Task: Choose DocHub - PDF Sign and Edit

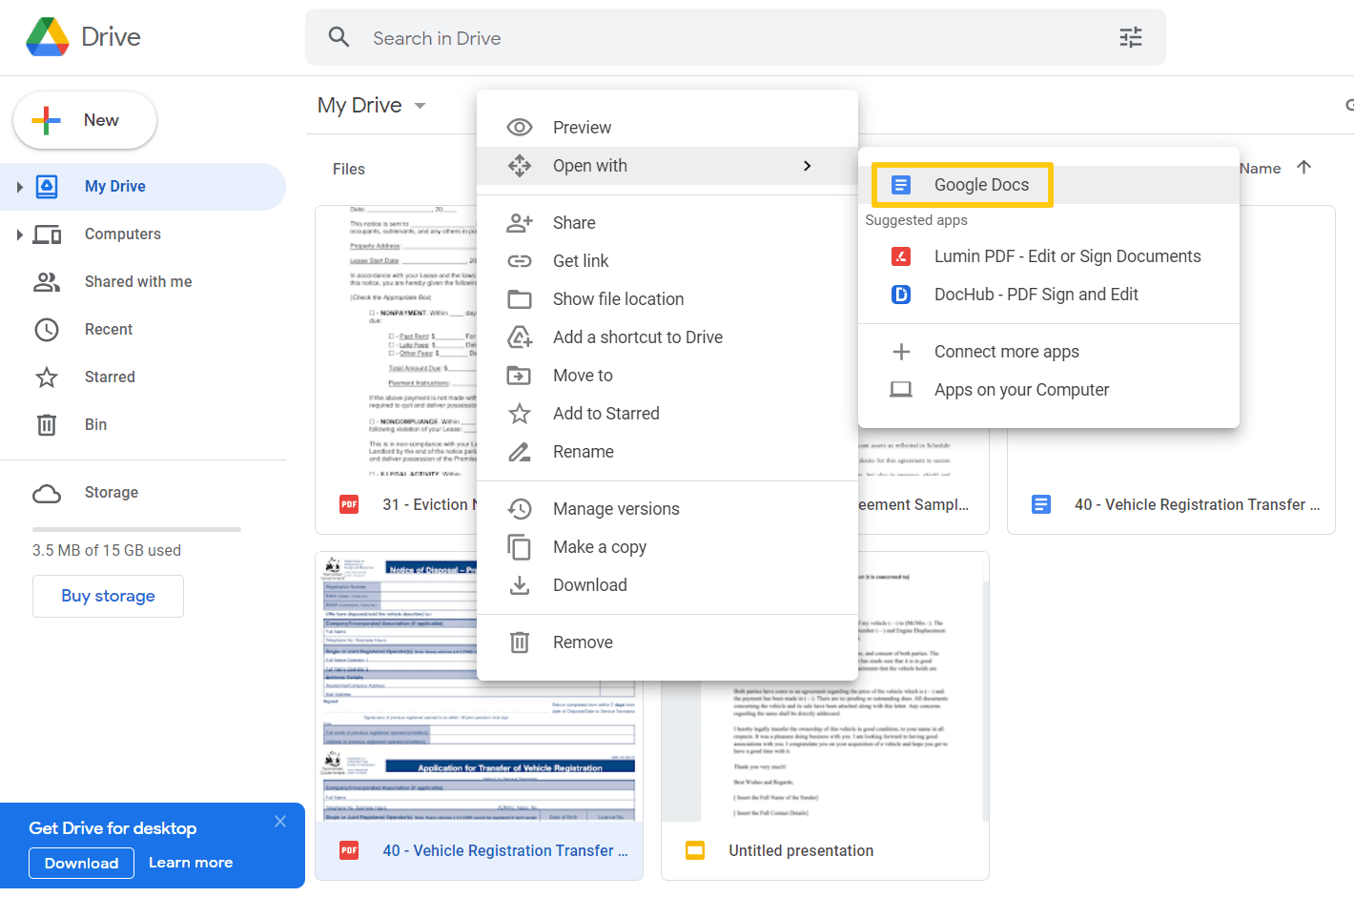Action: 1049,295
